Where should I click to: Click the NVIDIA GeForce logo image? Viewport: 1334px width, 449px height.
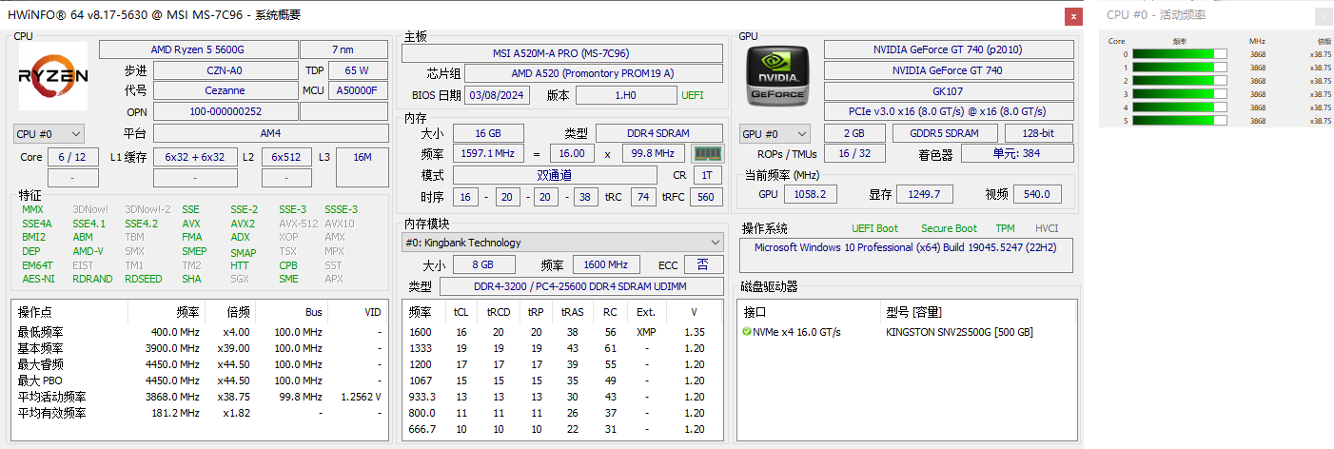(776, 75)
